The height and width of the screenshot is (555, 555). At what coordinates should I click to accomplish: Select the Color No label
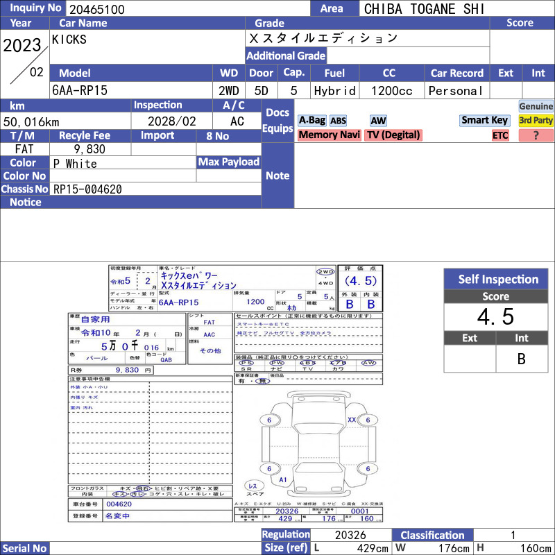24,176
